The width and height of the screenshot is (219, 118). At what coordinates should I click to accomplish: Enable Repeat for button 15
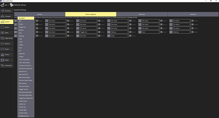(130, 28)
